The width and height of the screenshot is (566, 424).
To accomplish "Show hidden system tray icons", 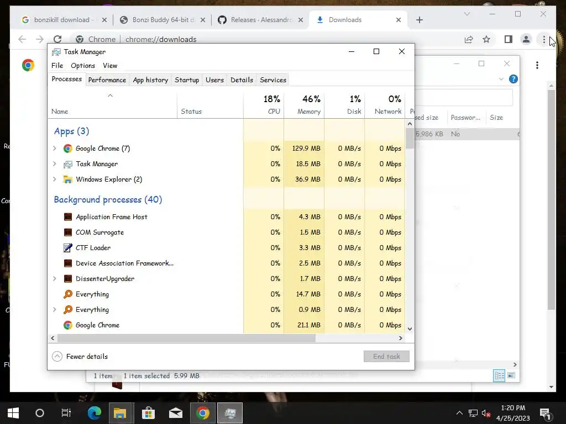I will (x=459, y=413).
